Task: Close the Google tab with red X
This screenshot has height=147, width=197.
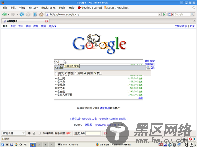Action: pos(46,21)
